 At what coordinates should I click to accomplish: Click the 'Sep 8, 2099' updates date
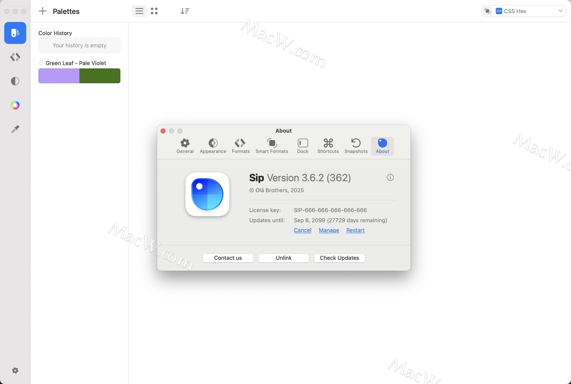click(x=310, y=220)
